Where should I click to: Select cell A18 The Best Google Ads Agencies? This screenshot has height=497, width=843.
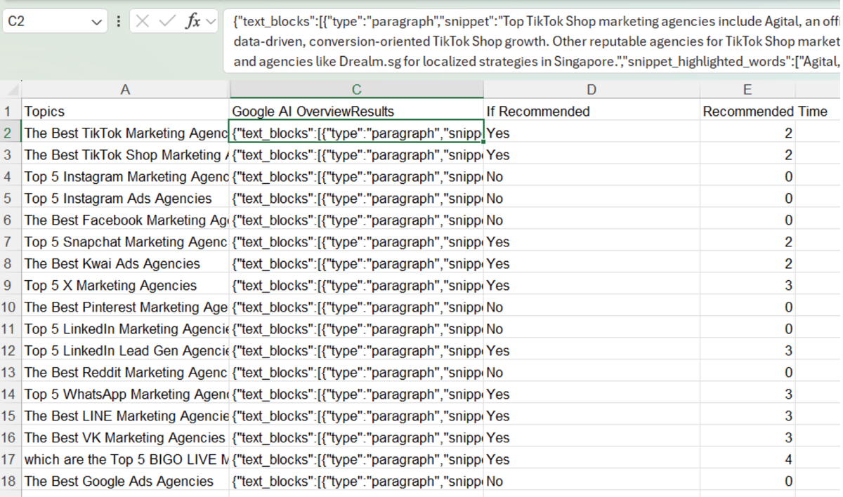(125, 481)
